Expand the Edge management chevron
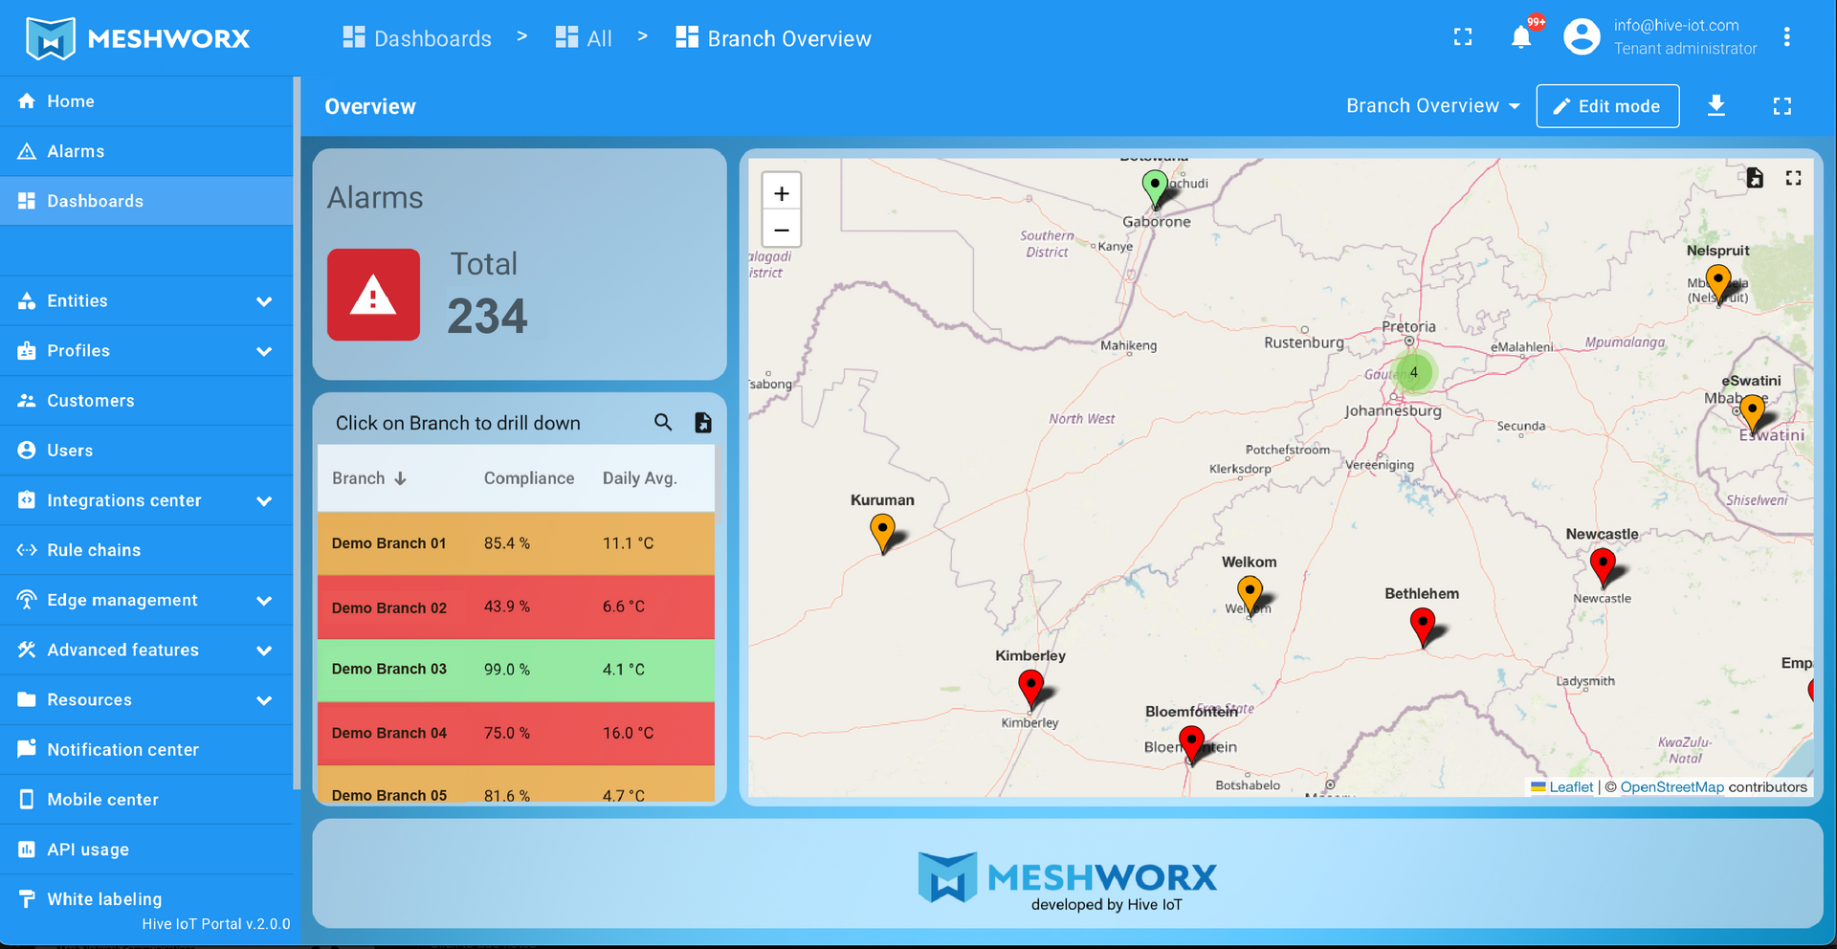Viewport: 1837px width, 949px height. (x=264, y=601)
